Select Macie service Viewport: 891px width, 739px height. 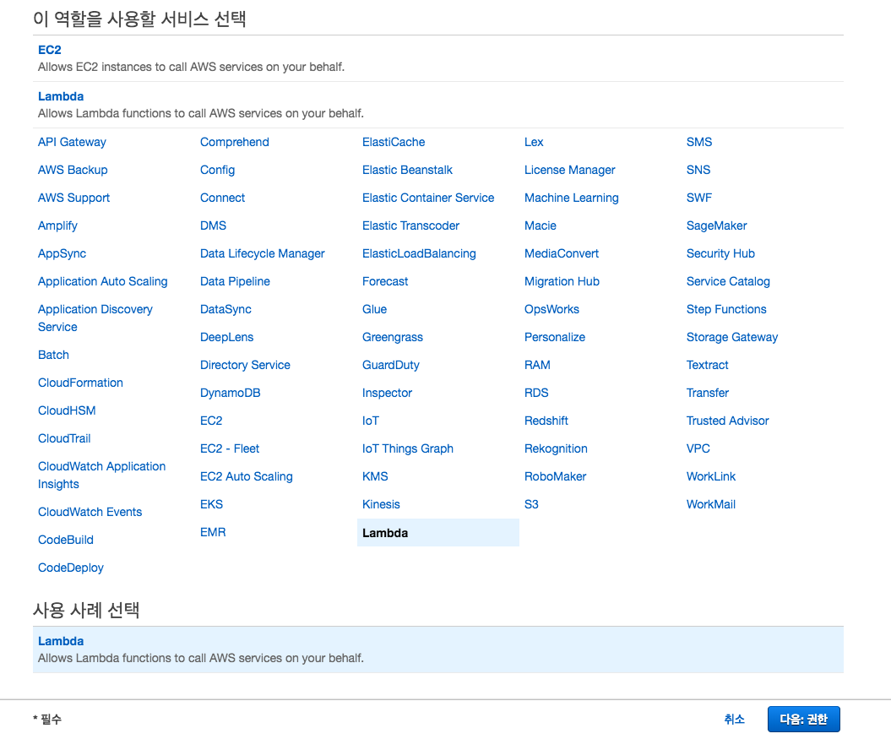point(541,226)
